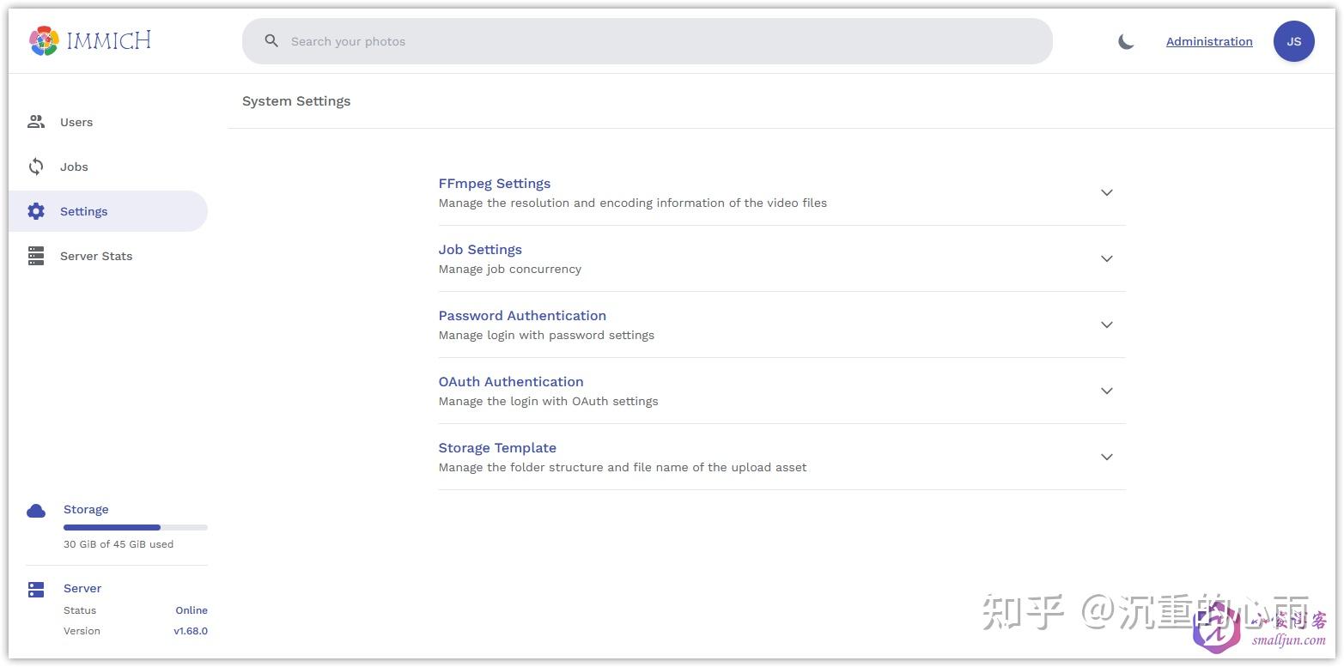Viewport: 1344px width, 667px height.
Task: Click the Settings gear icon
Action: coord(36,211)
